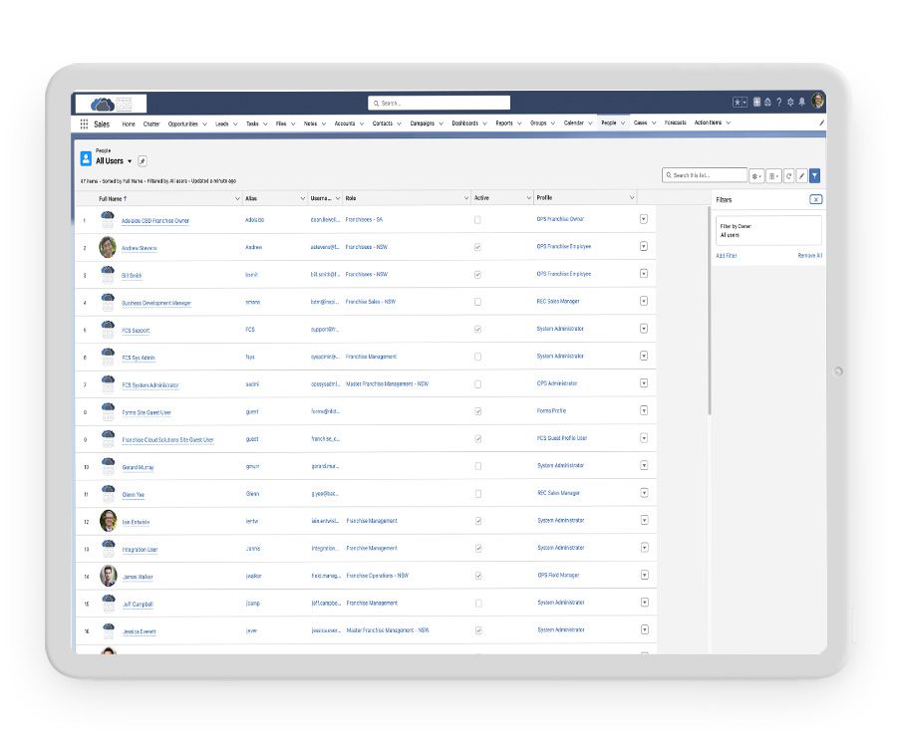Toggle Active checkbox for James Walker
Image resolution: width=897 pixels, height=738 pixels.
(478, 575)
